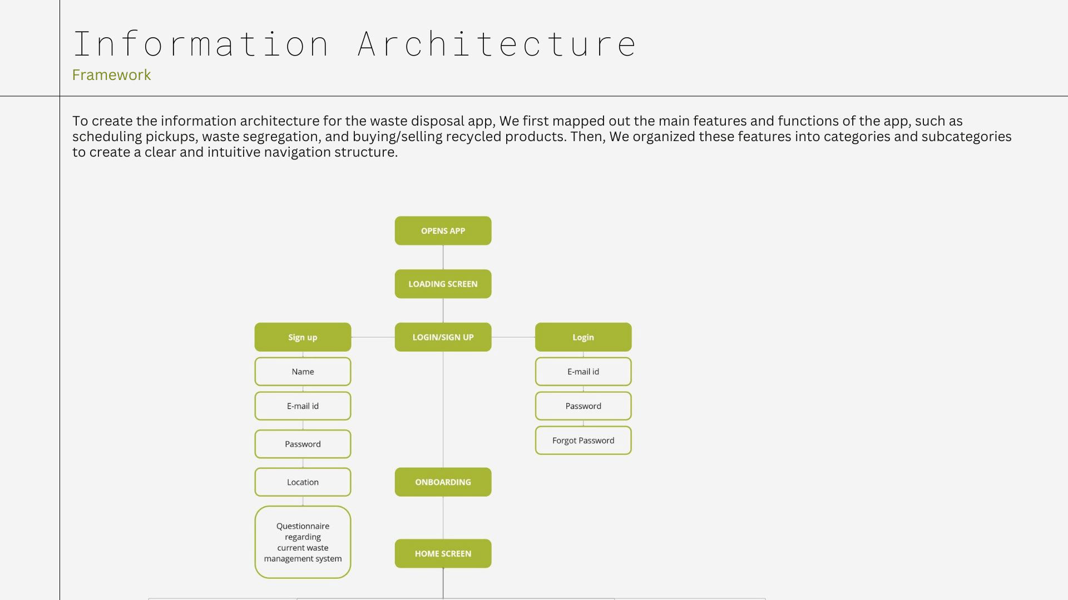Select the LOADING SCREEN box
1068x600 pixels.
click(x=443, y=284)
